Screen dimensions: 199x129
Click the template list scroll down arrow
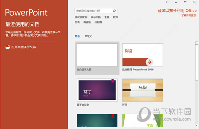pos(197,125)
